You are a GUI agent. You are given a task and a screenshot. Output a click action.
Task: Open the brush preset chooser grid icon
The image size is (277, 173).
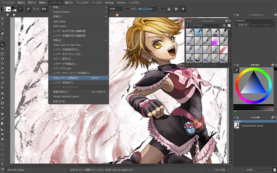coord(28,9)
